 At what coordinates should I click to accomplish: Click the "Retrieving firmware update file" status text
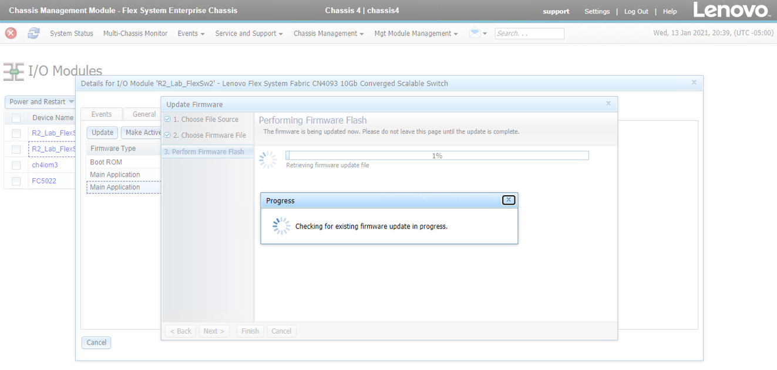[x=328, y=165]
